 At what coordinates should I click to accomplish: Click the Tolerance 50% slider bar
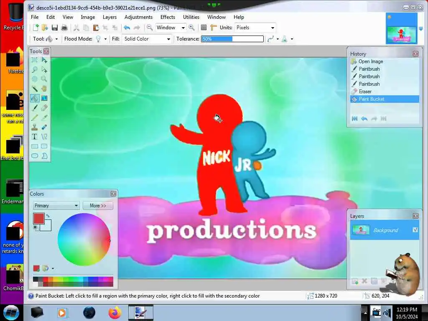click(x=232, y=39)
